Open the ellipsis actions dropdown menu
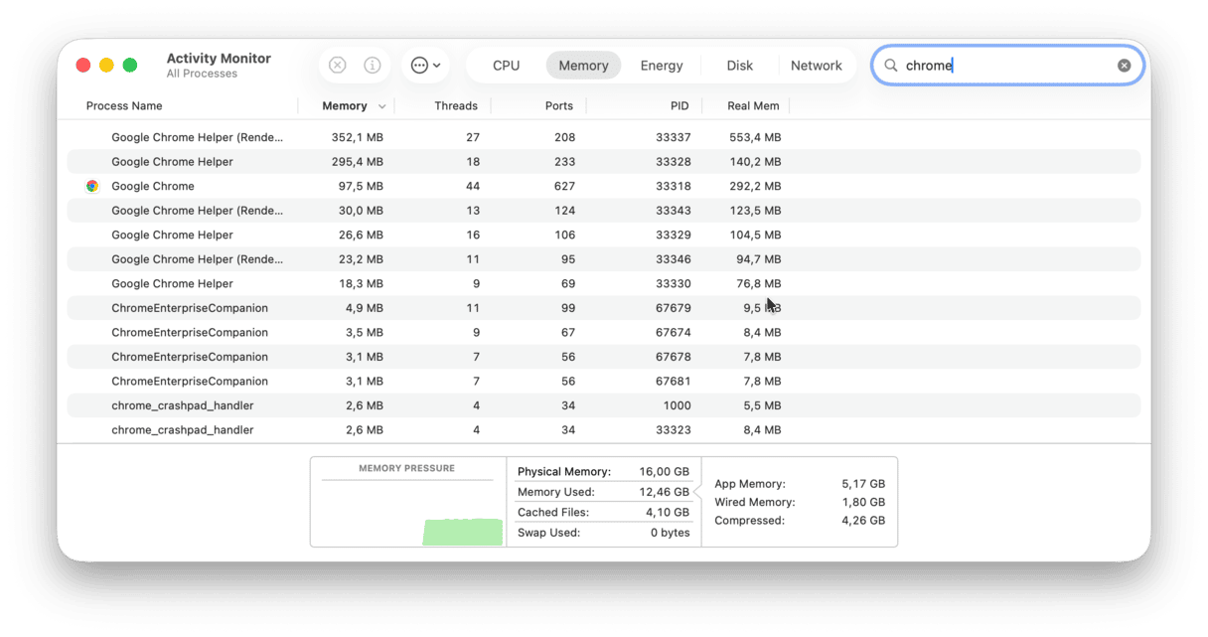1208x637 pixels. [x=425, y=66]
